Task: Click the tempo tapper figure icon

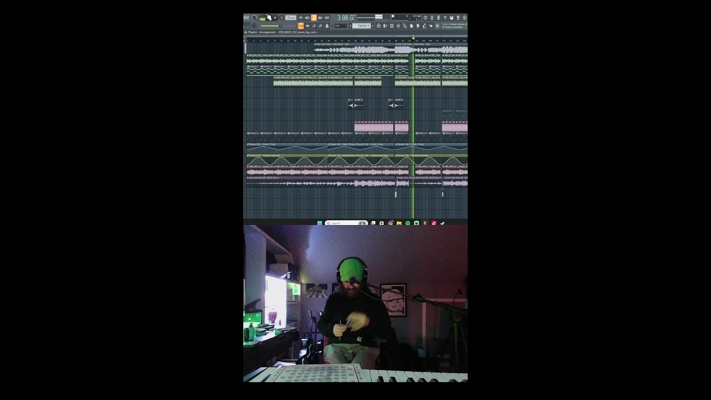Action: pos(424,26)
